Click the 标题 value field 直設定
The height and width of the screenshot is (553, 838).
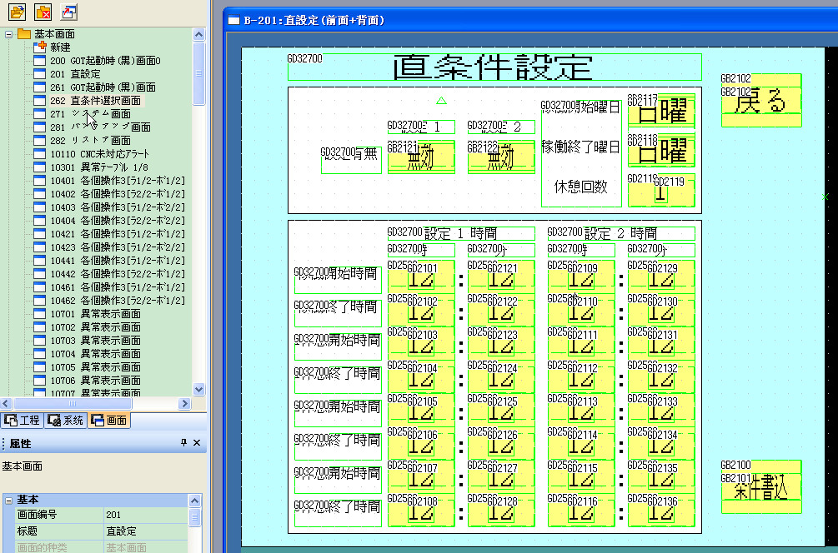point(146,531)
